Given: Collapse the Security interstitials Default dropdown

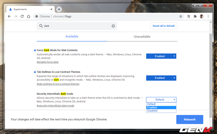Looking at the screenshot, I should (x=161, y=99).
